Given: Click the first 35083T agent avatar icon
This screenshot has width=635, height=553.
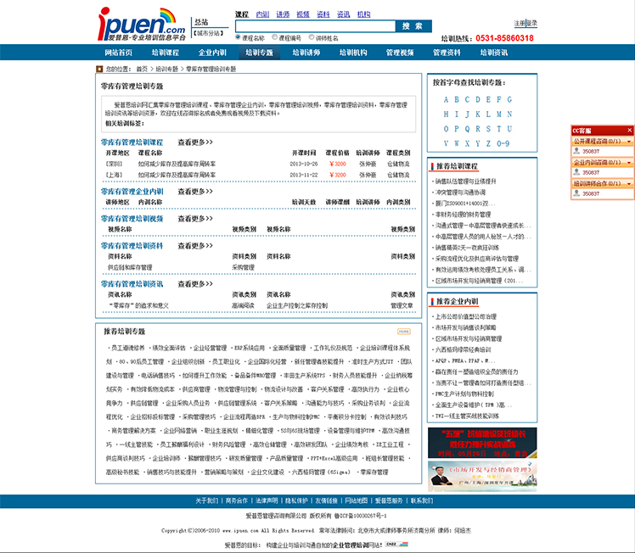Looking at the screenshot, I should (x=575, y=150).
